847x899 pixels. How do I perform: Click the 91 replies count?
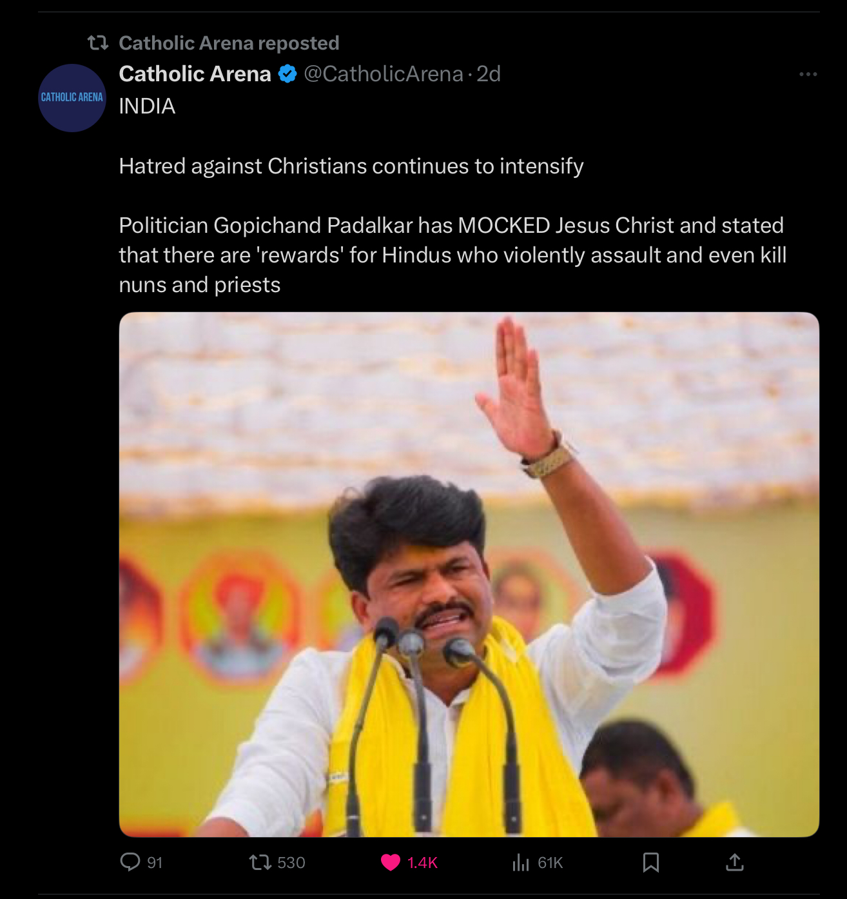(x=155, y=863)
